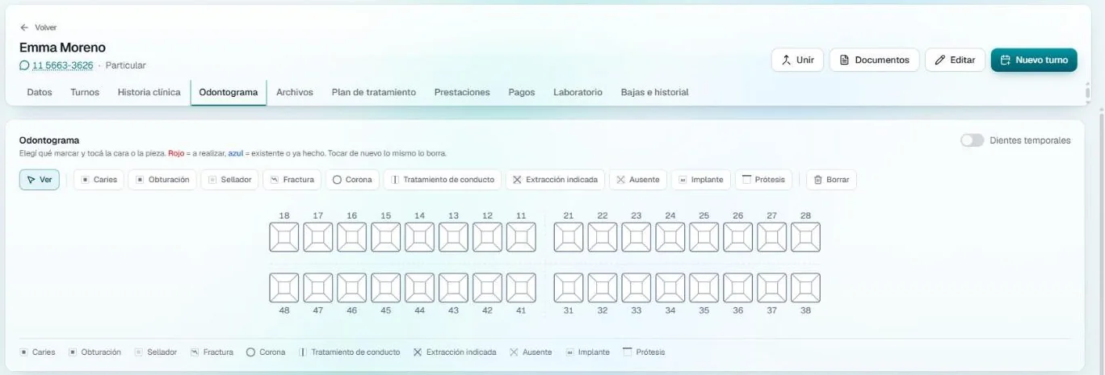Image resolution: width=1105 pixels, height=375 pixels.
Task: Click tooth 14 in the odontogram
Action: (x=420, y=237)
